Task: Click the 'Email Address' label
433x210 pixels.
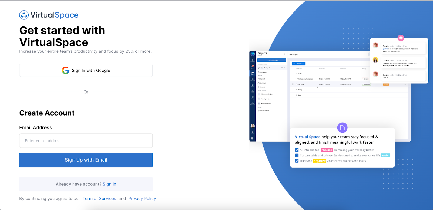Action: pyautogui.click(x=35, y=127)
